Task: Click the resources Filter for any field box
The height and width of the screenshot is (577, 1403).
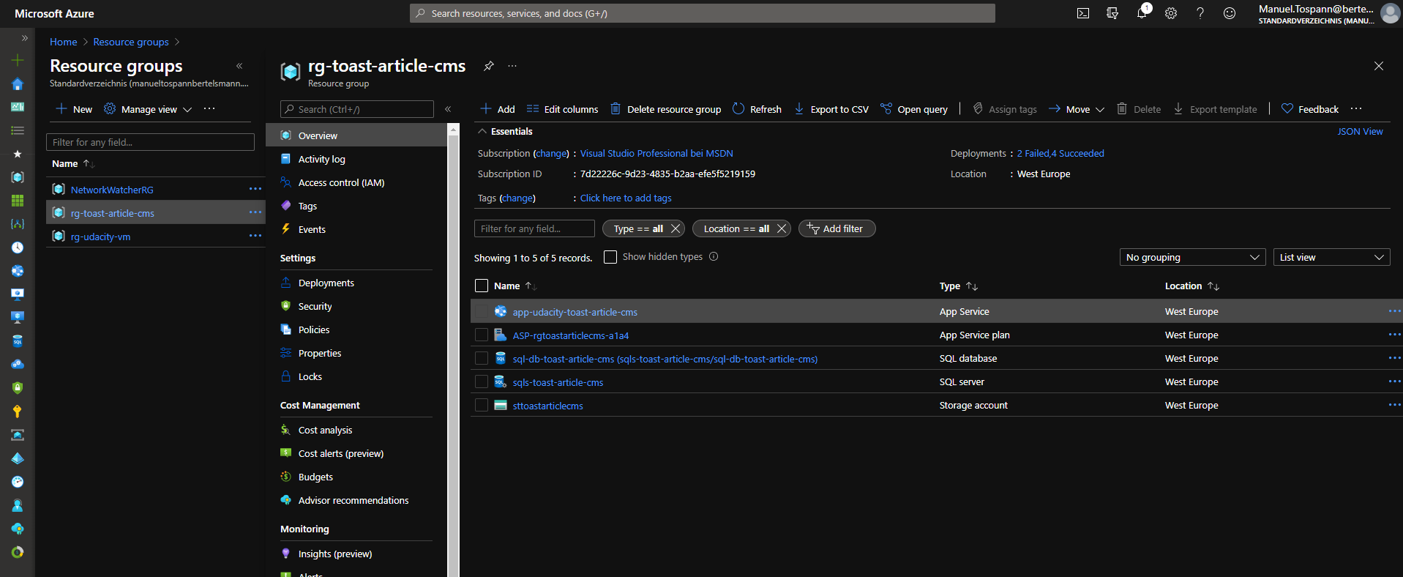Action: coord(534,228)
